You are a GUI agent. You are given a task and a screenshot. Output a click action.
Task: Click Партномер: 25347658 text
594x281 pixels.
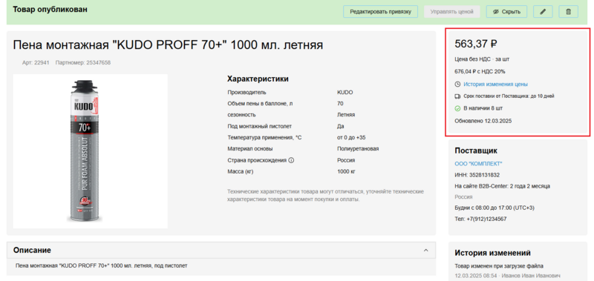point(83,63)
